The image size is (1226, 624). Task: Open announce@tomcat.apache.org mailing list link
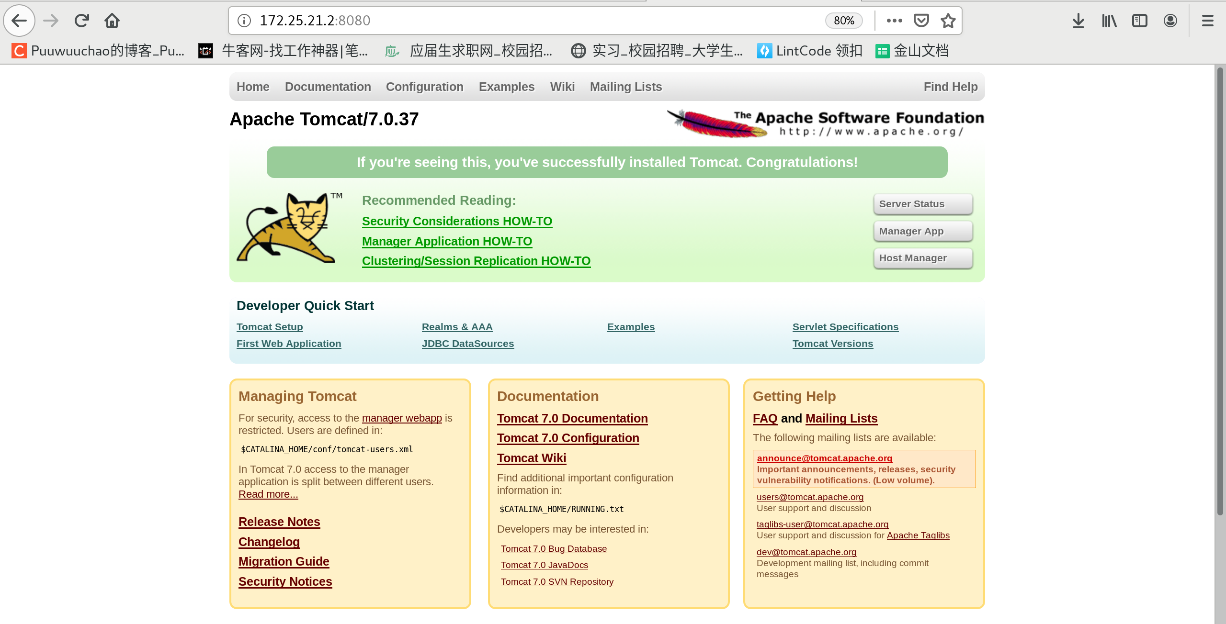(824, 458)
